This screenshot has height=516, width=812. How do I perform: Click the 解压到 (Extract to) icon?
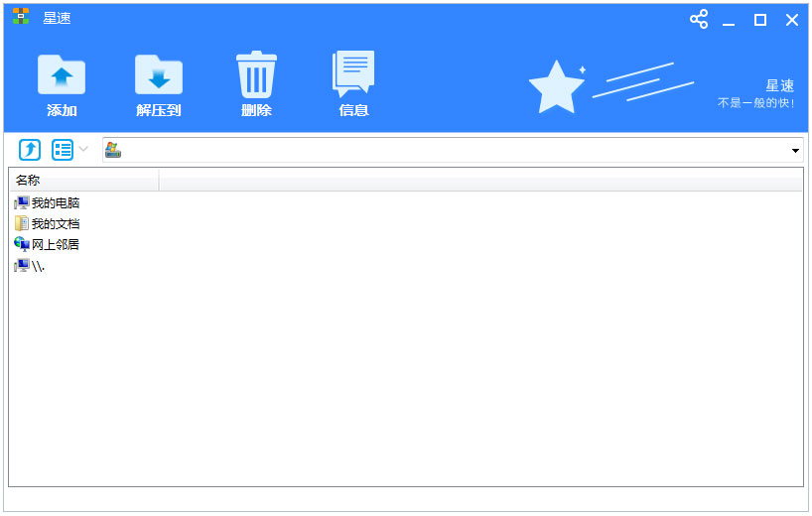(x=159, y=76)
